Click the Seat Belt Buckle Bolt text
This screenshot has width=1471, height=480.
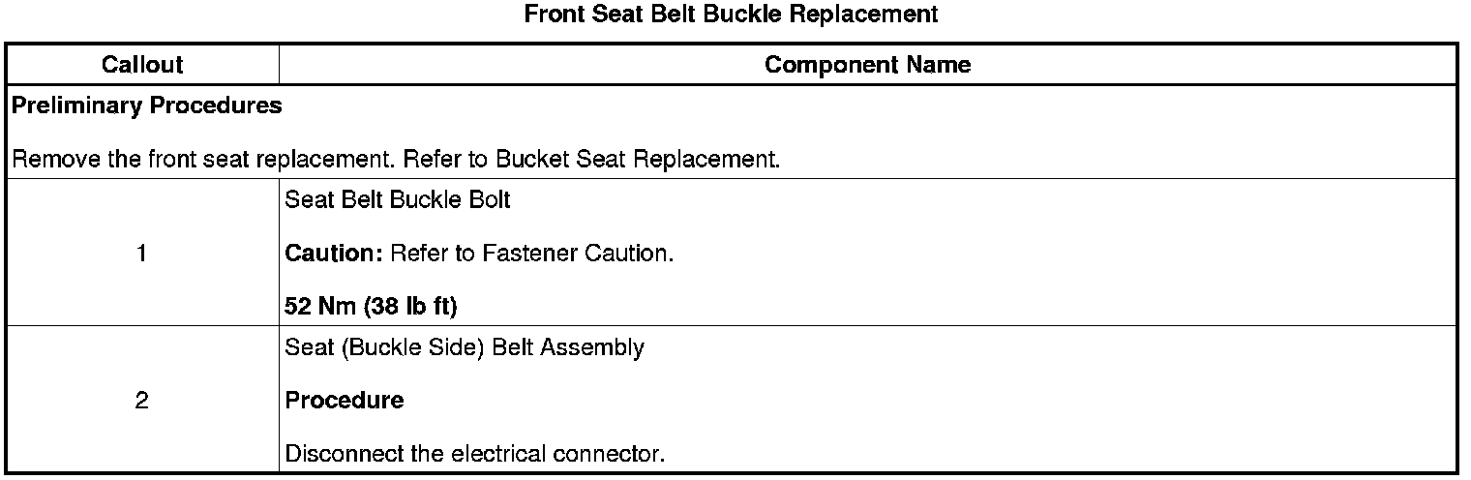click(398, 200)
